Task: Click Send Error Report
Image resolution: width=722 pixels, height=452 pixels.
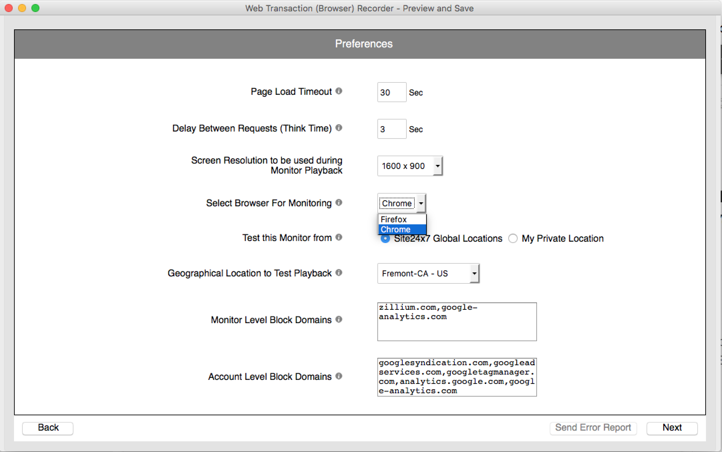Action: tap(593, 428)
